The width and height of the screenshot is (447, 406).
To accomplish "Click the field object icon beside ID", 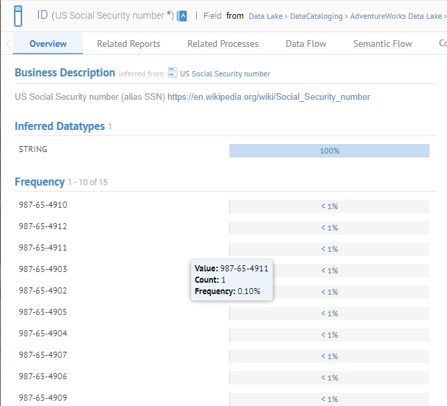I will tap(19, 15).
